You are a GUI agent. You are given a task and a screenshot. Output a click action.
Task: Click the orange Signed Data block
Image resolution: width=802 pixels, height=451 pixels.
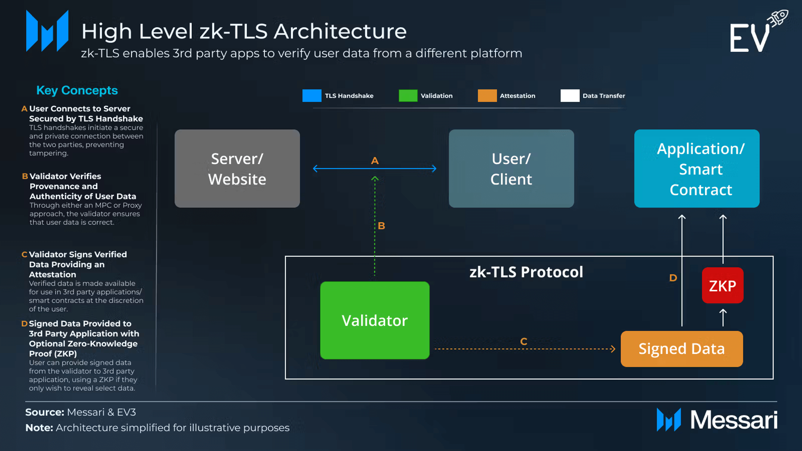(682, 349)
